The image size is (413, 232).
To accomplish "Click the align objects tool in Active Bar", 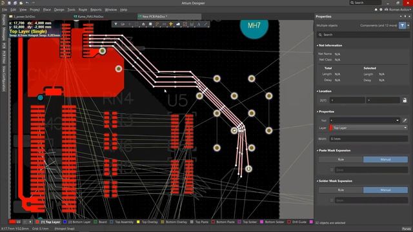I will 143,24.
